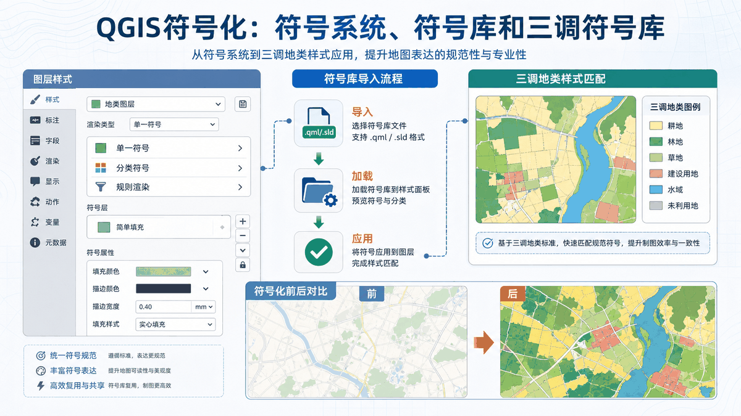The width and height of the screenshot is (741, 416).
Task: Click the 元数据 info icon
Action: 35,242
